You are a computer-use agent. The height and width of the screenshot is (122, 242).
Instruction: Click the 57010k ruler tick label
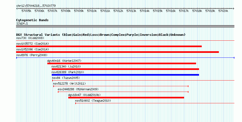92,11
